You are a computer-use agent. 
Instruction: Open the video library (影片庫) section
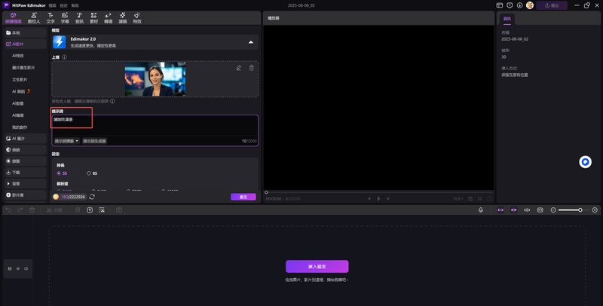coord(26,195)
